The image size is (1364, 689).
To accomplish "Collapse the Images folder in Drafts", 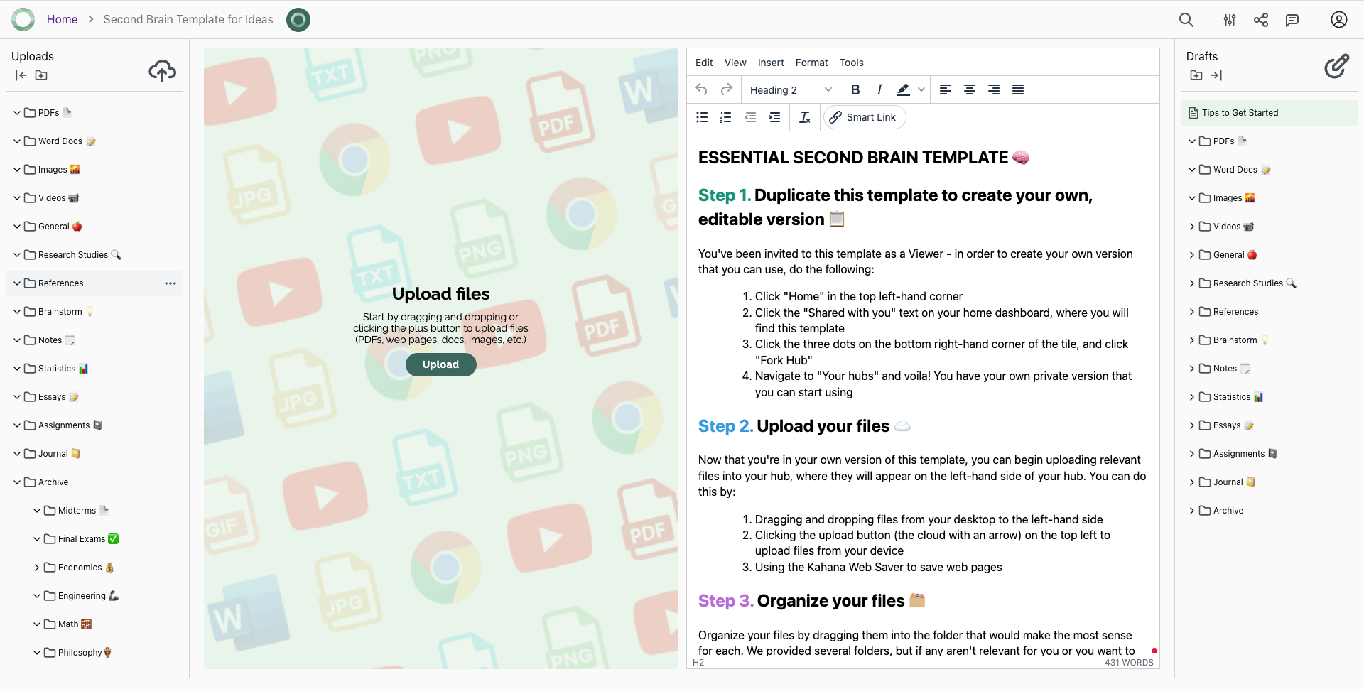I will pyautogui.click(x=1192, y=198).
